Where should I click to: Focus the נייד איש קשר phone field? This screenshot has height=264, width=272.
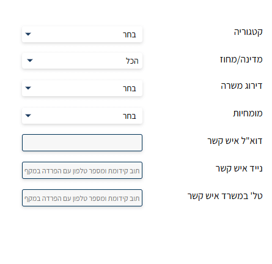tap(82, 170)
